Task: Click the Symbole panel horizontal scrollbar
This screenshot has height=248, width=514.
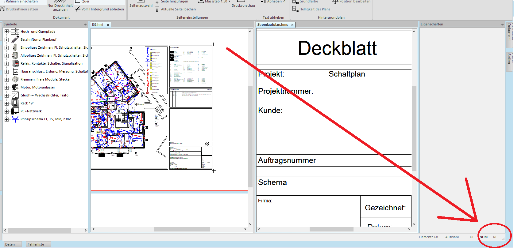Action: [x=40, y=230]
